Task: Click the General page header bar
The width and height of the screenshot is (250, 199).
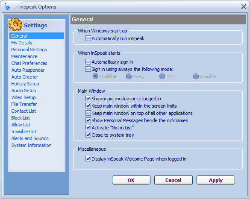Action: point(158,20)
